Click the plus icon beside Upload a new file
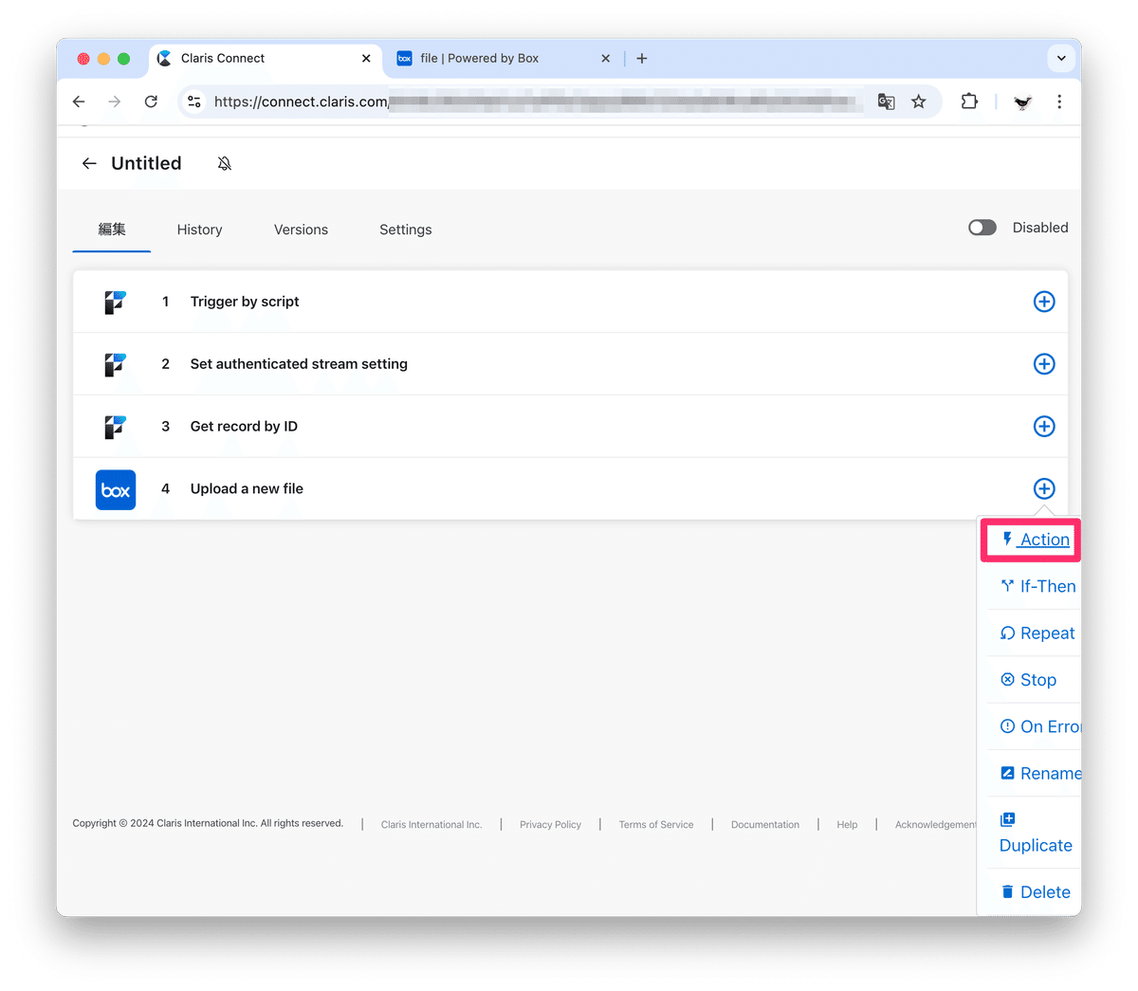1138x991 pixels. coord(1044,488)
